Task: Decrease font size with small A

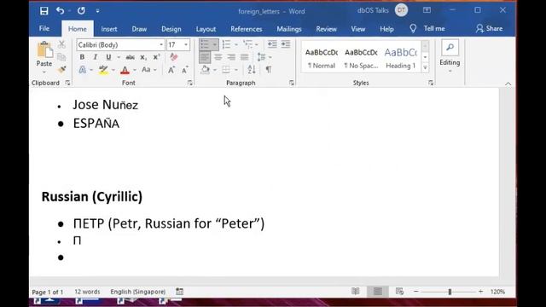Action: tap(185, 70)
